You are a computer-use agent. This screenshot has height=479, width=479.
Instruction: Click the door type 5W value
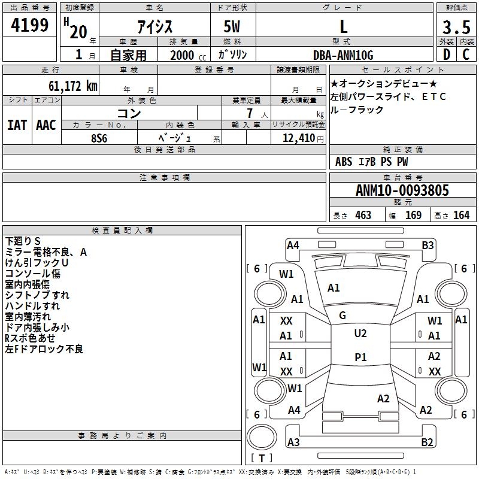pyautogui.click(x=232, y=26)
